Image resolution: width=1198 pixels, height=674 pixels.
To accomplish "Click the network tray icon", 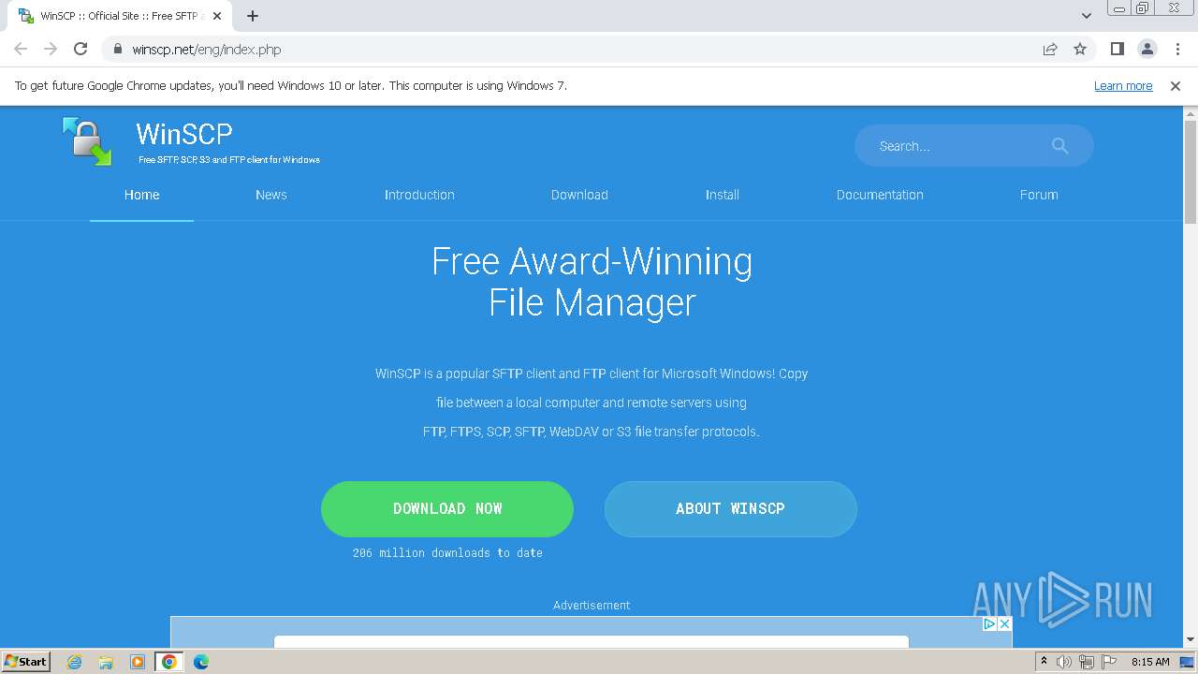I will pos(1086,662).
